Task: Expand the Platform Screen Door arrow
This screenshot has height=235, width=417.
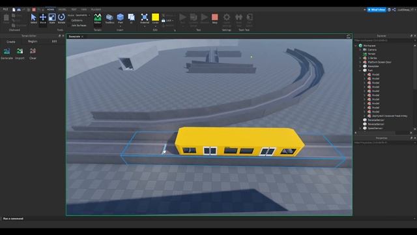Action: 360,62
